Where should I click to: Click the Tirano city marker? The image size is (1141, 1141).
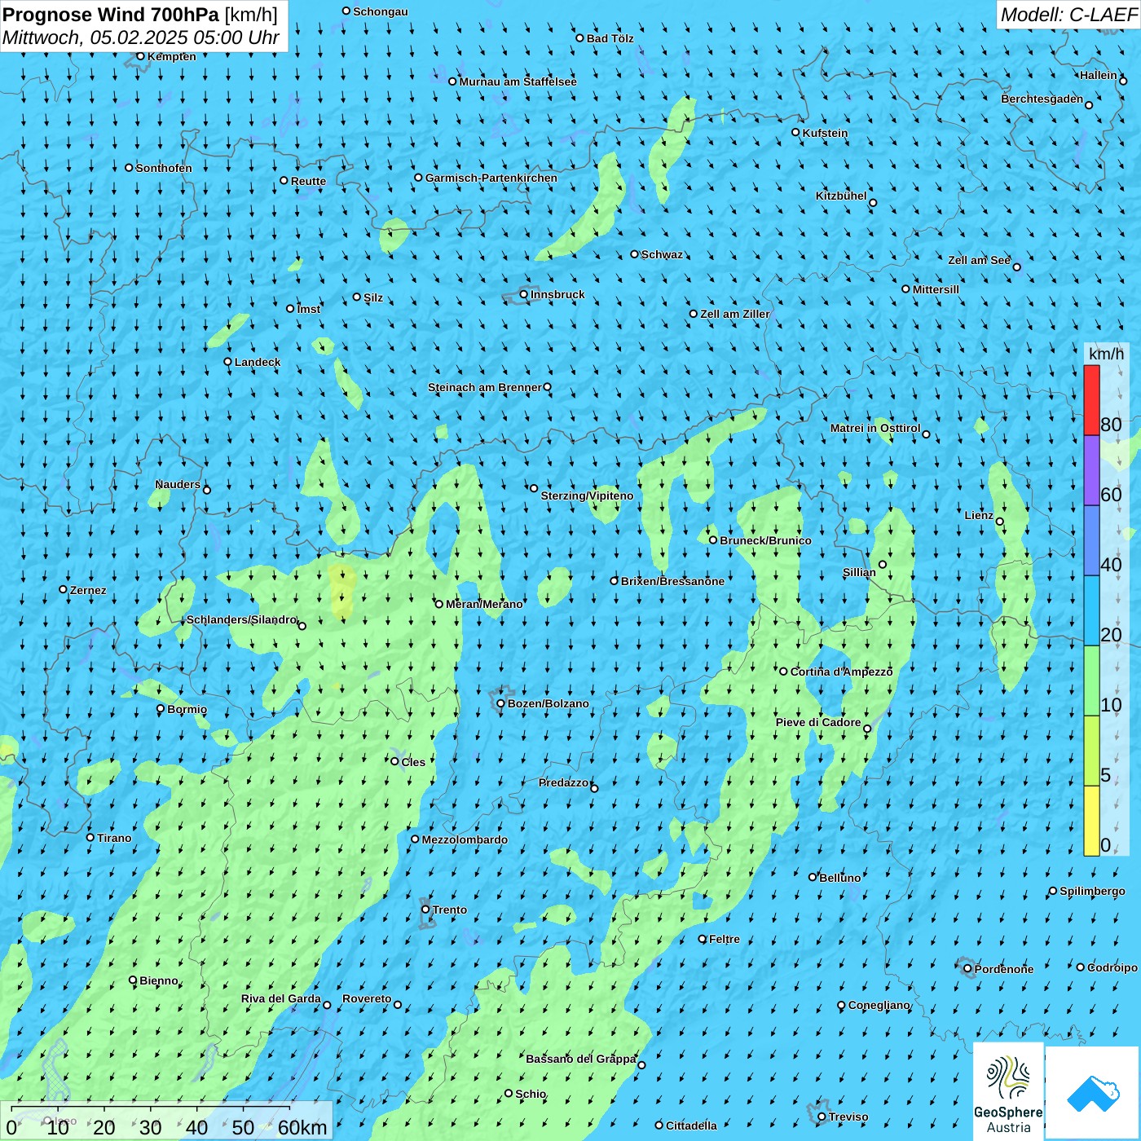point(90,837)
